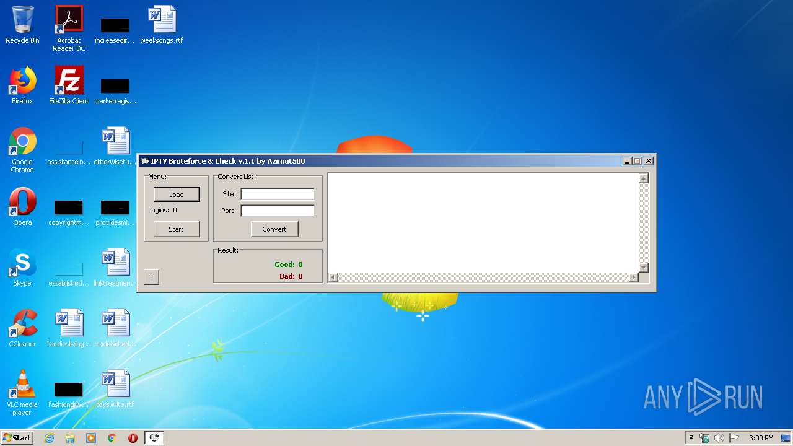Click the Good: 0 result counter

click(x=289, y=265)
